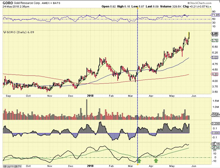
Task: Click the yellow-highlighted latest candlestick
Action: (x=189, y=36)
